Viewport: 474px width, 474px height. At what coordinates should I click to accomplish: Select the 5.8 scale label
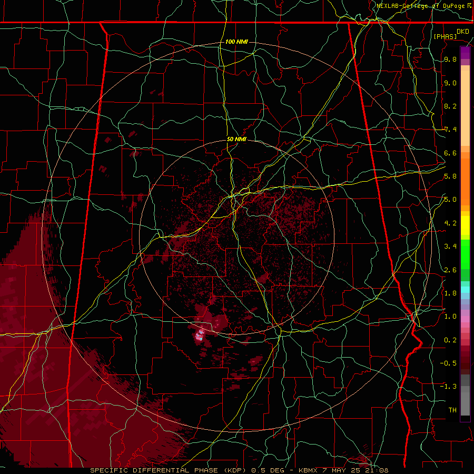450,176
